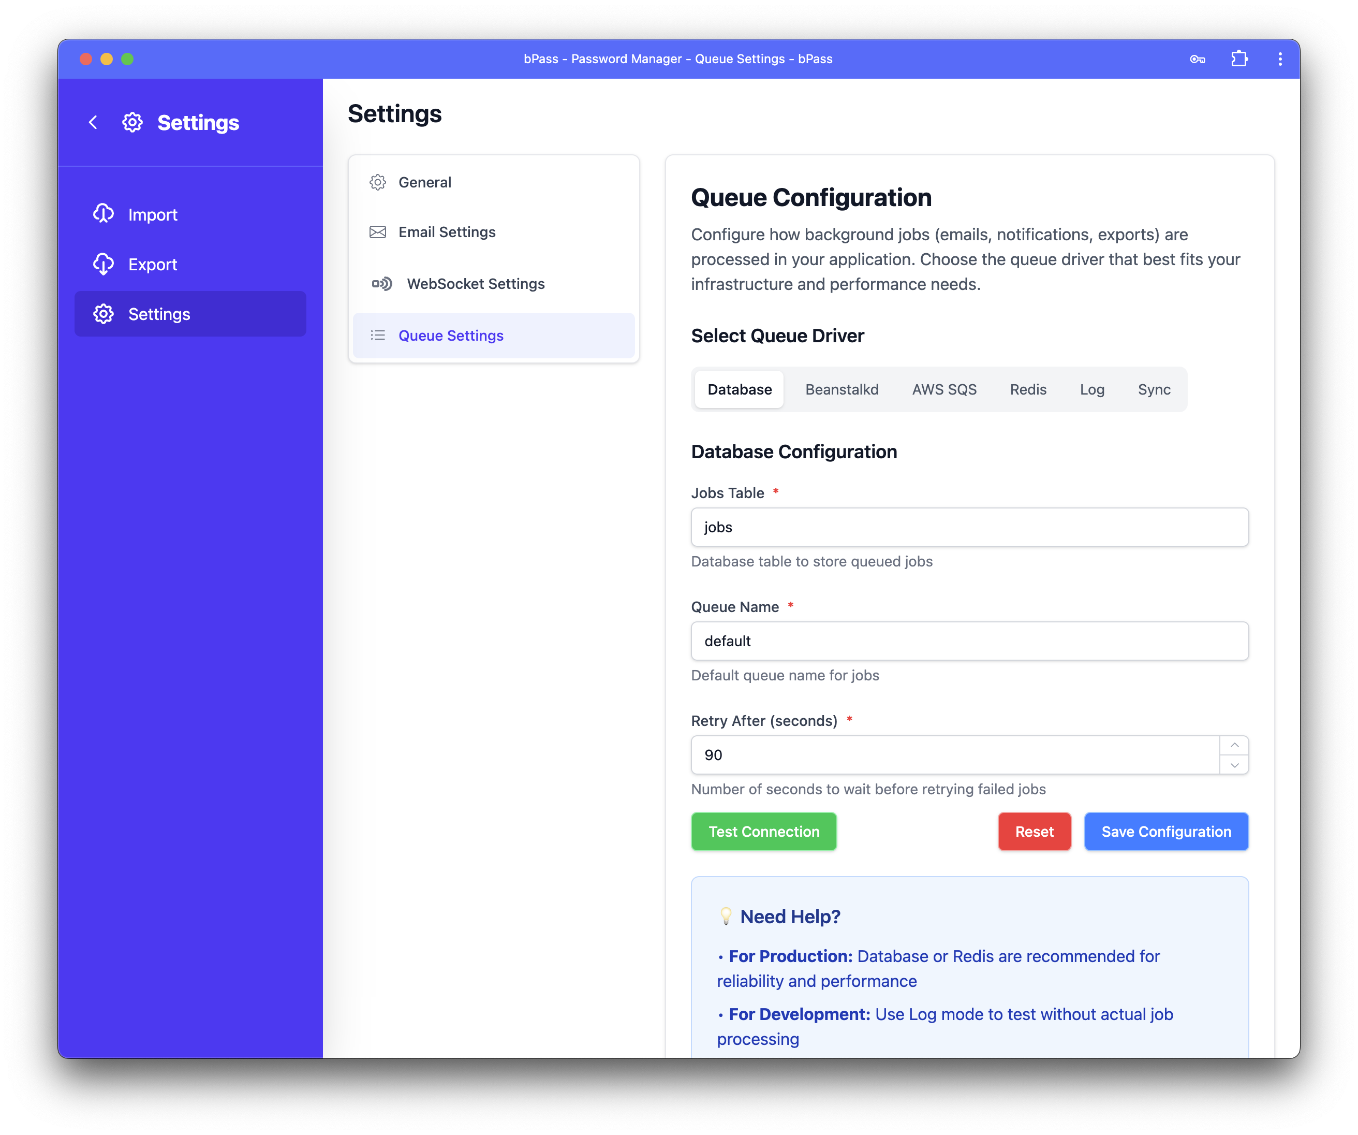Image resolution: width=1358 pixels, height=1135 pixels.
Task: Open the three-dot menu in title bar
Action: coord(1280,59)
